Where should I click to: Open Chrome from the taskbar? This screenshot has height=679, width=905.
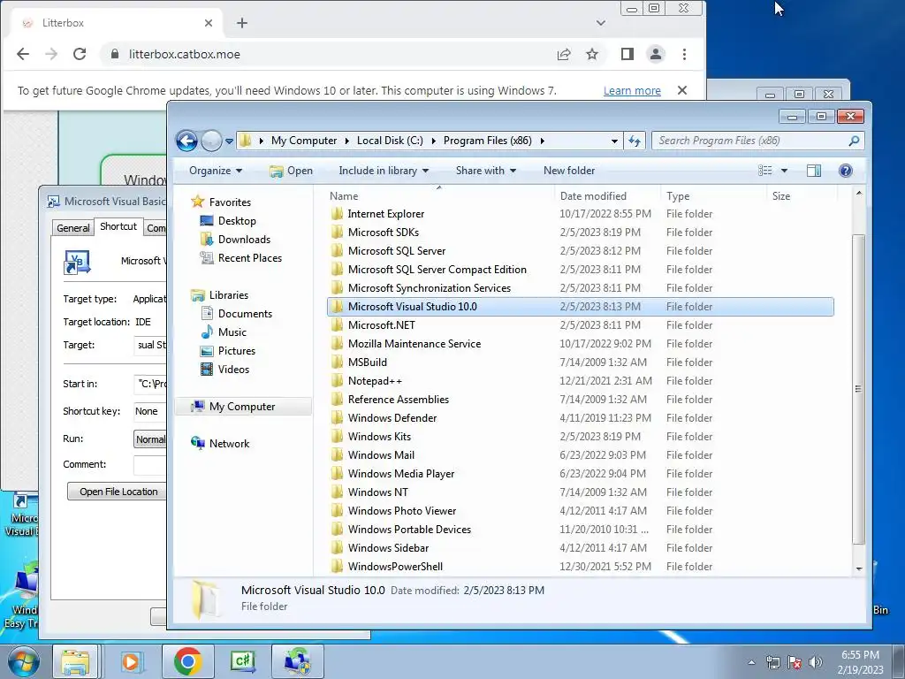187,661
